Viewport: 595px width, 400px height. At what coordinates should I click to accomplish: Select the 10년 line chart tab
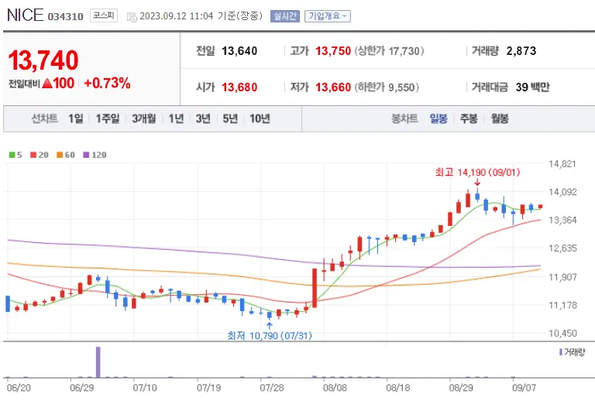click(260, 119)
